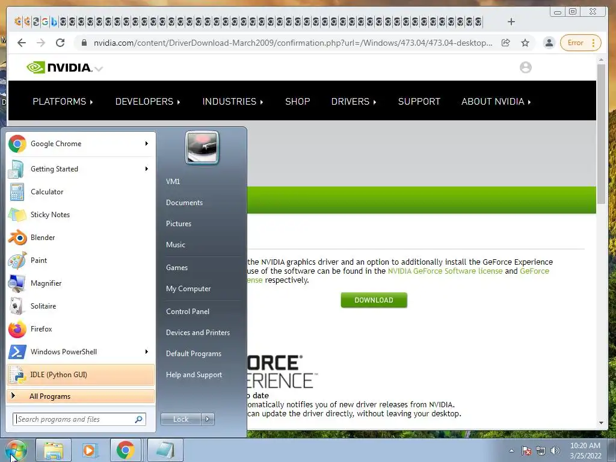Click NVIDIA account user icon

tap(526, 67)
